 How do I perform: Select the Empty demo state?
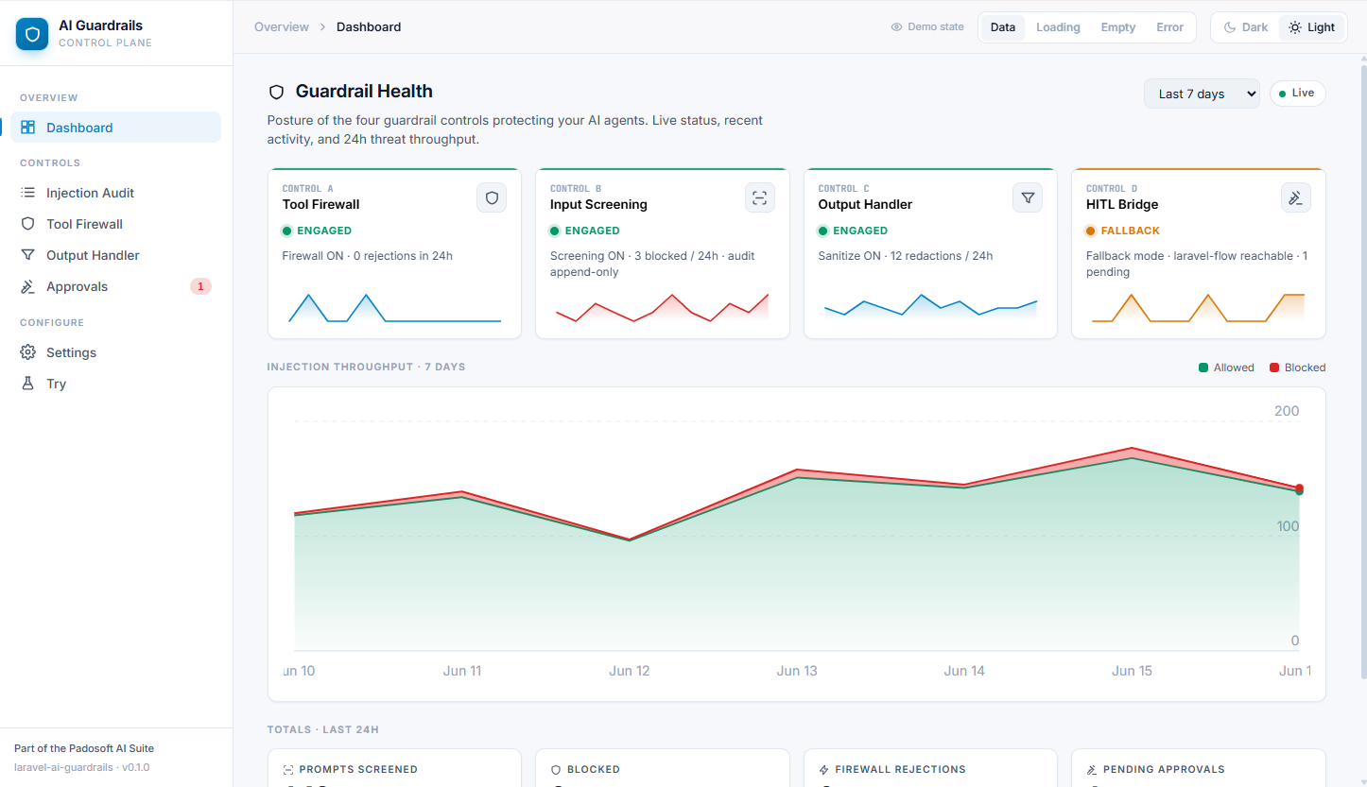(1117, 27)
